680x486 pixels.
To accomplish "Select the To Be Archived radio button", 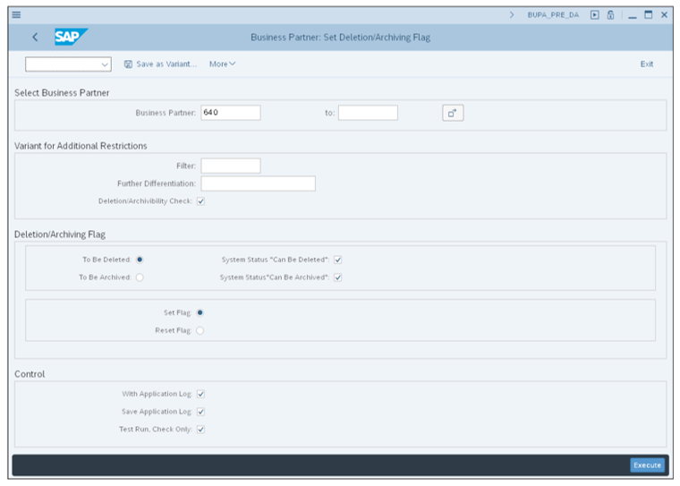I will tap(140, 277).
